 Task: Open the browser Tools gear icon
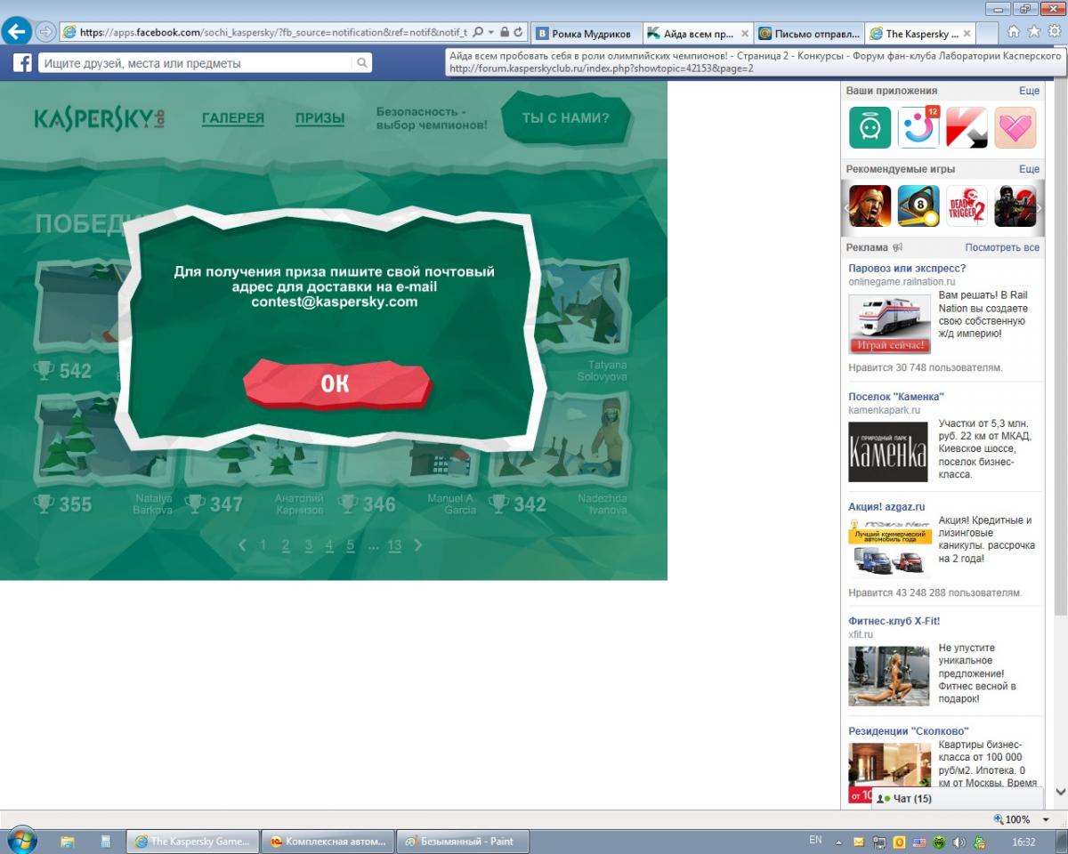(x=1054, y=31)
